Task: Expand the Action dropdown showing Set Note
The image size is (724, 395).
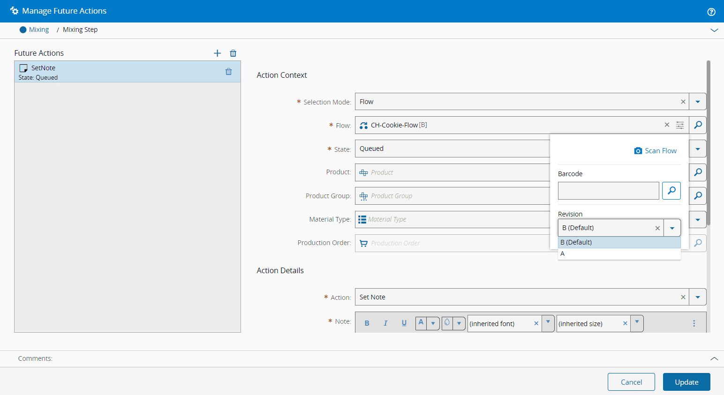Action: [x=698, y=297]
